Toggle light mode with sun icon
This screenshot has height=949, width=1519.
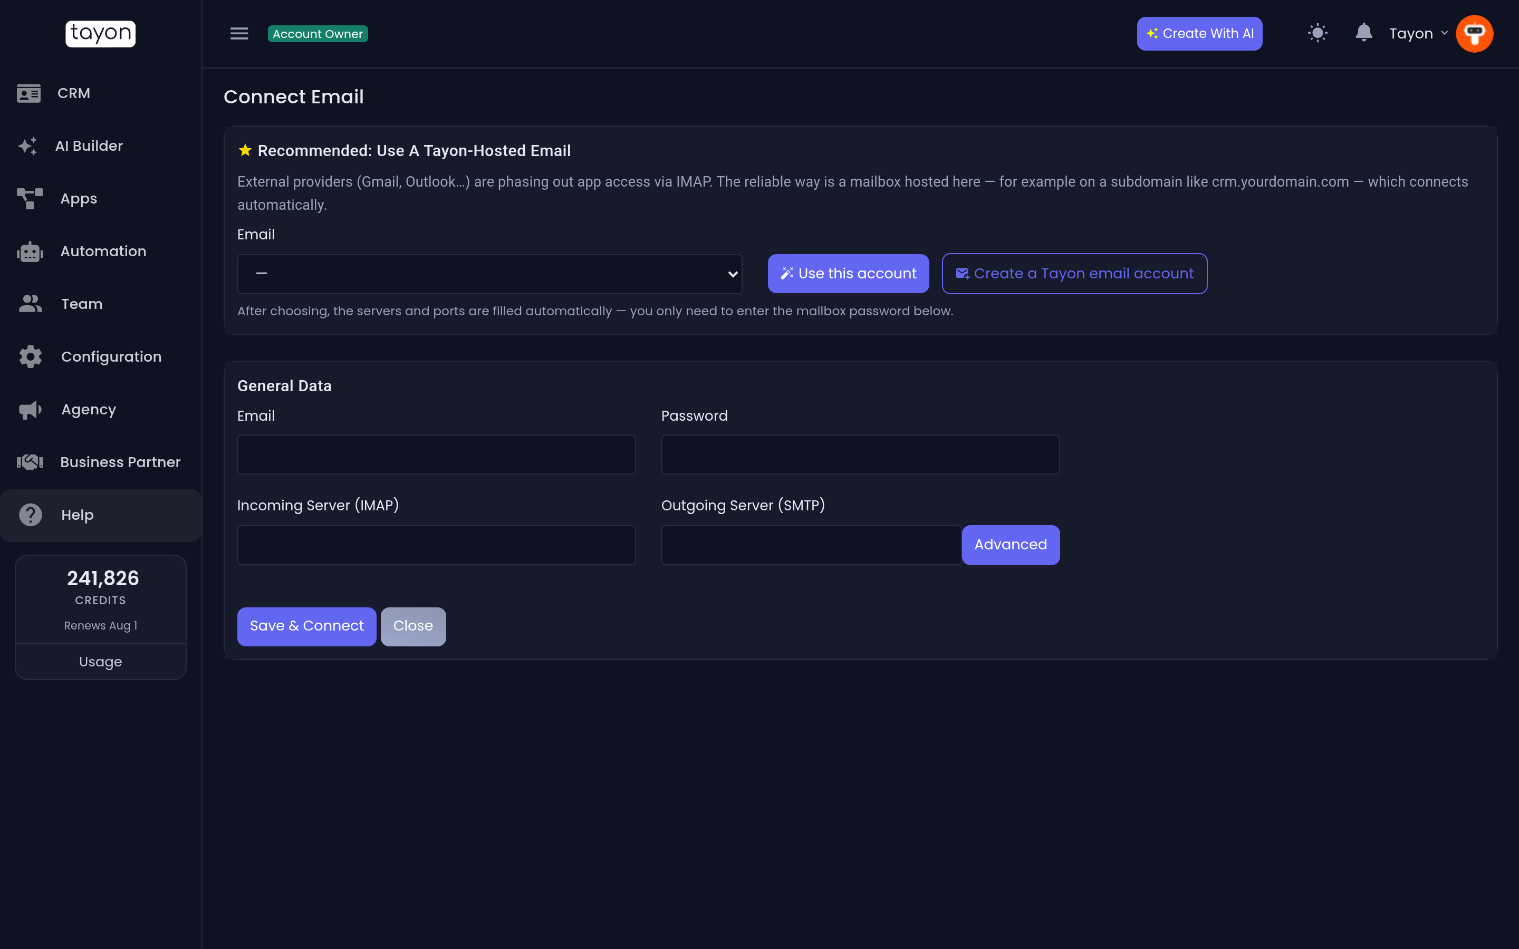click(x=1318, y=33)
